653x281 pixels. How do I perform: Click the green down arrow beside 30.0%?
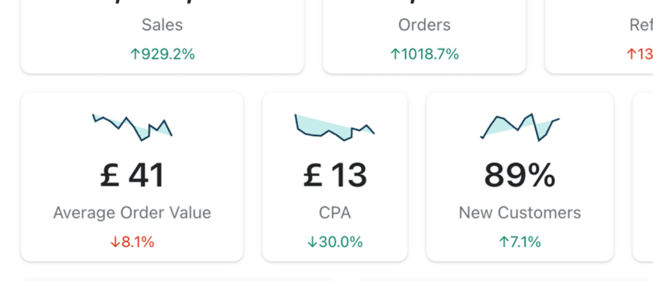click(x=312, y=243)
